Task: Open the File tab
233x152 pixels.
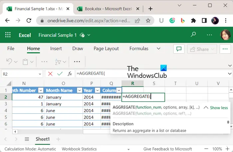Action: [x=11, y=49]
